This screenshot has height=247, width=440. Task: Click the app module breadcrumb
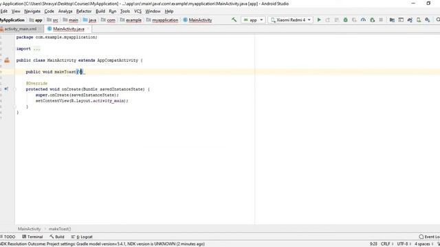click(x=36, y=20)
